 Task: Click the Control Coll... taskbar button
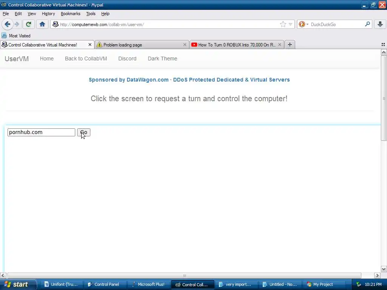click(x=192, y=284)
